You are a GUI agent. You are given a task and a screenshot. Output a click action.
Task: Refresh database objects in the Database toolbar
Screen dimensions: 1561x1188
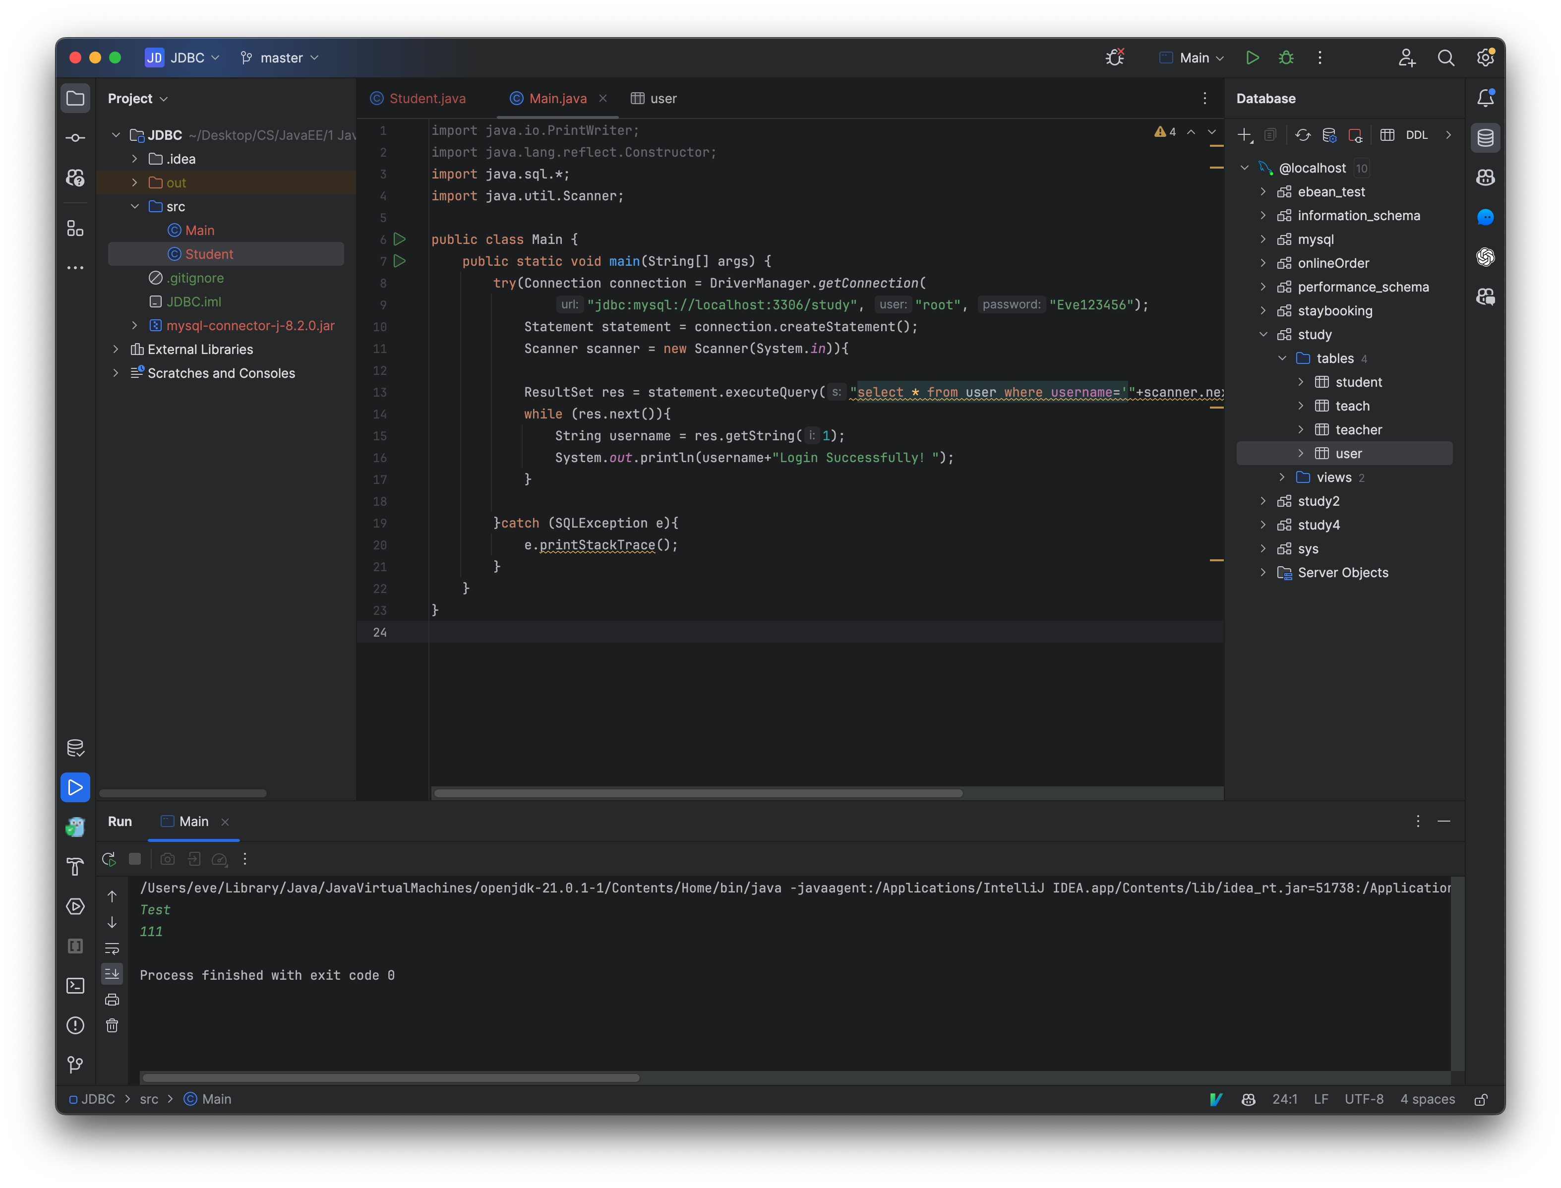[x=1304, y=134]
